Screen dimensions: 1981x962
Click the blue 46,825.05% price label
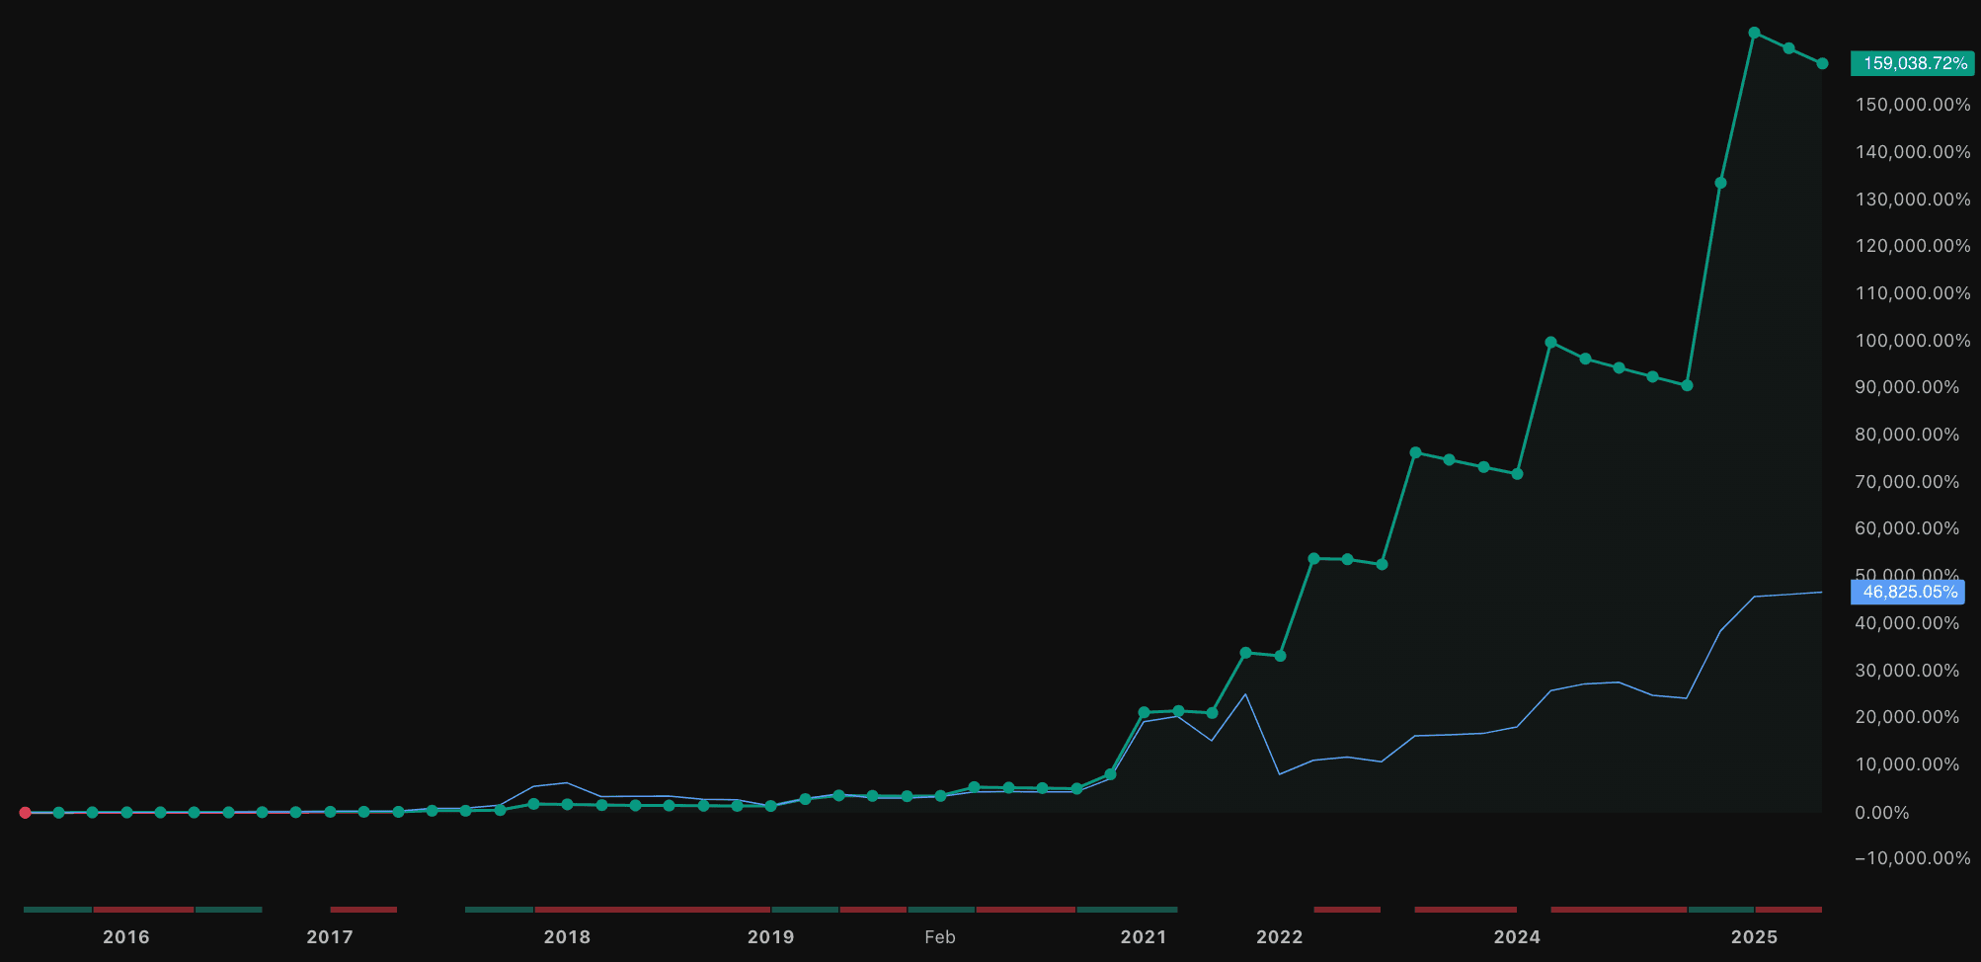tap(1909, 592)
